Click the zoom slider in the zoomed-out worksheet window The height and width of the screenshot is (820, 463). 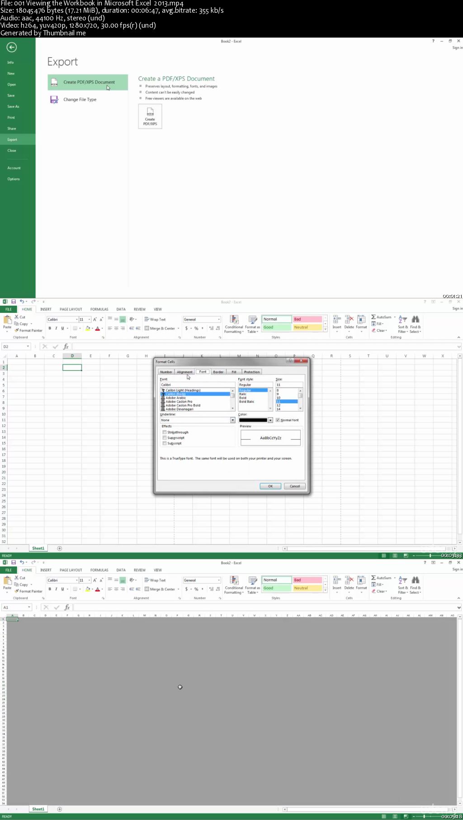tap(424, 816)
